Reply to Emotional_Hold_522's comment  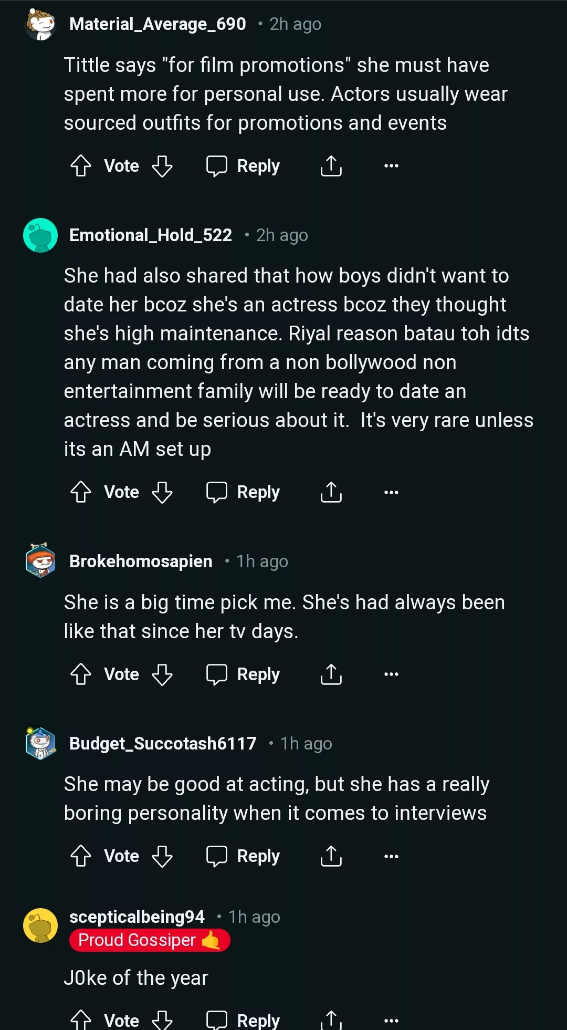(243, 492)
